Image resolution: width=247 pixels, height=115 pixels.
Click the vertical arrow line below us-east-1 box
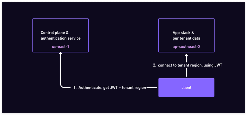click(61, 69)
